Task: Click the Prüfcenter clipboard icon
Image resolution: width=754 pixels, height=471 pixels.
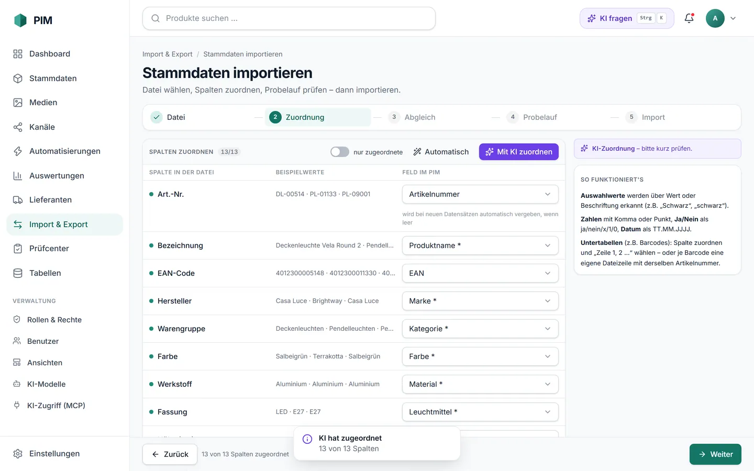Action: (18, 249)
